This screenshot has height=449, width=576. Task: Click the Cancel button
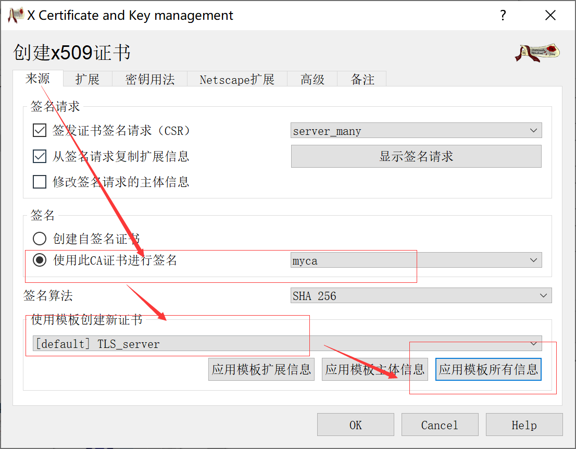pyautogui.click(x=440, y=425)
